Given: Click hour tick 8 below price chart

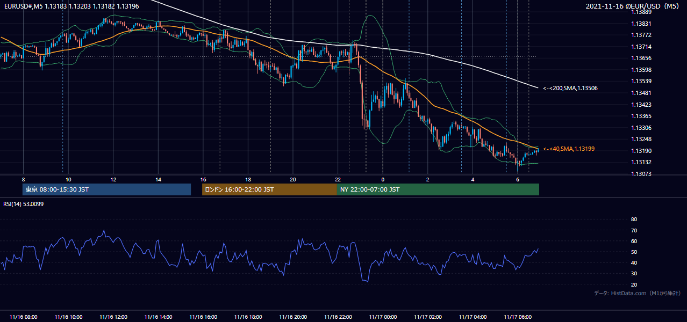Looking at the screenshot, I should 23,179.
